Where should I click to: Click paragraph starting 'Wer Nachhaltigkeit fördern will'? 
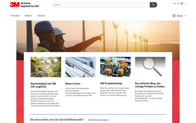45,98
